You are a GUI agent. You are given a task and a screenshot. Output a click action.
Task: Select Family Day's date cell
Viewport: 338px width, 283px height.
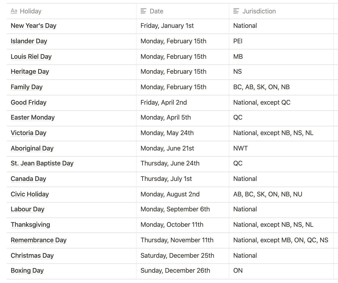183,87
